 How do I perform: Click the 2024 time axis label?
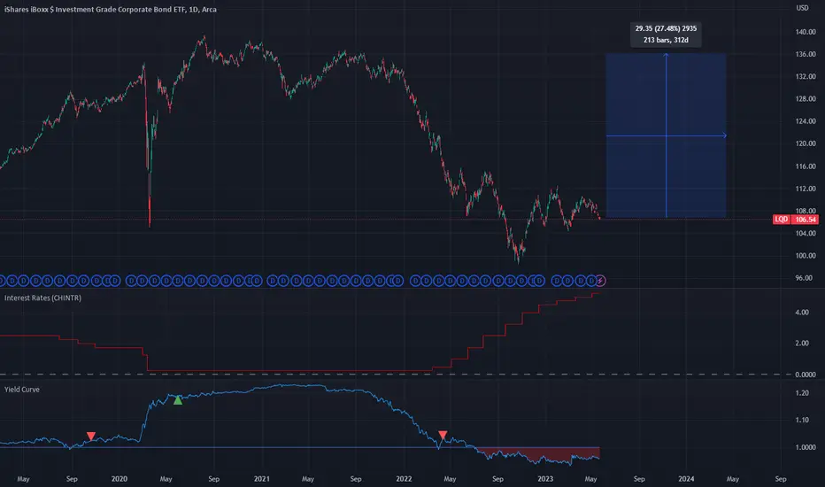[686, 479]
